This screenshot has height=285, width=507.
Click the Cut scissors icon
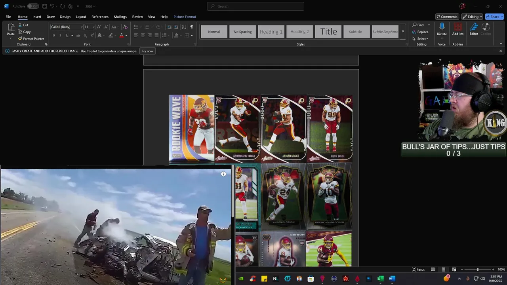click(x=20, y=25)
